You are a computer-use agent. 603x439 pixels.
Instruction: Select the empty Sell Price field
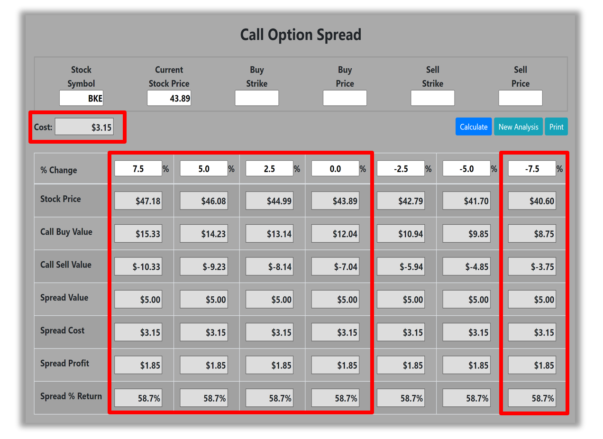[x=520, y=98]
